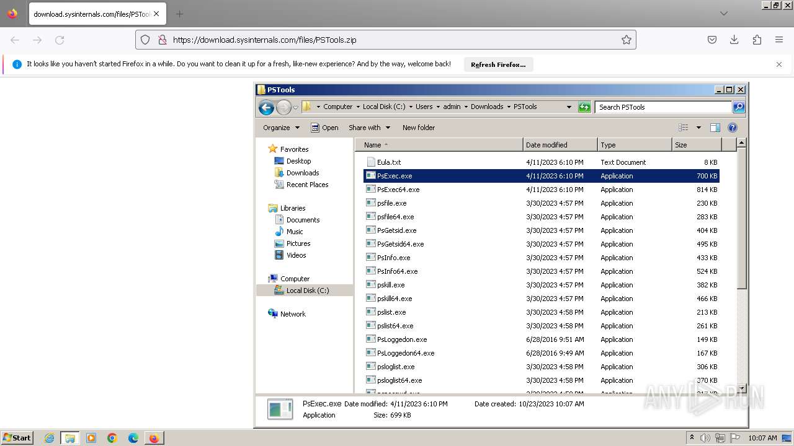794x446 pixels.
Task: Open the Windows Media Player taskbar icon
Action: click(91, 438)
